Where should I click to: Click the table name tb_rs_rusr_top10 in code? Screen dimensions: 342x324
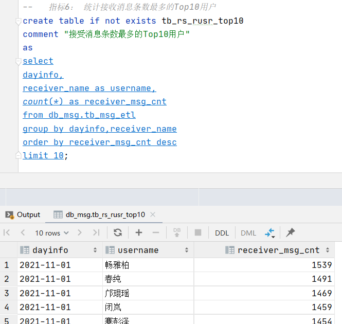[x=203, y=21]
